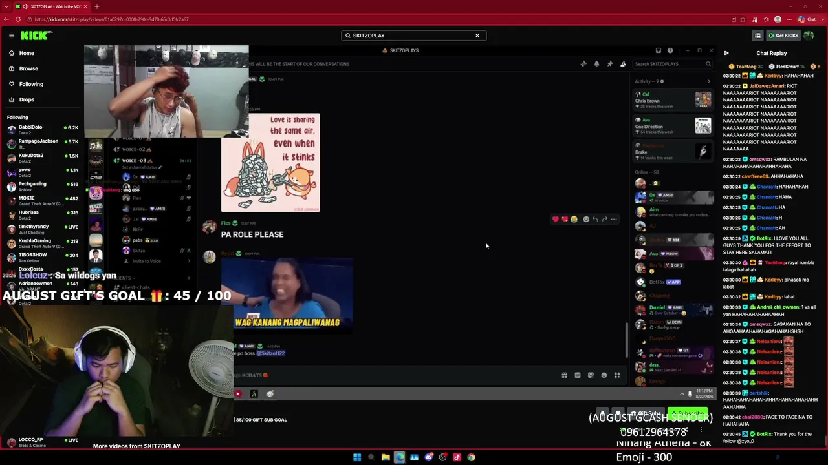Image resolution: width=828 pixels, height=465 pixels.
Task: Open the gift icon in Discord chat input
Action: 565,375
